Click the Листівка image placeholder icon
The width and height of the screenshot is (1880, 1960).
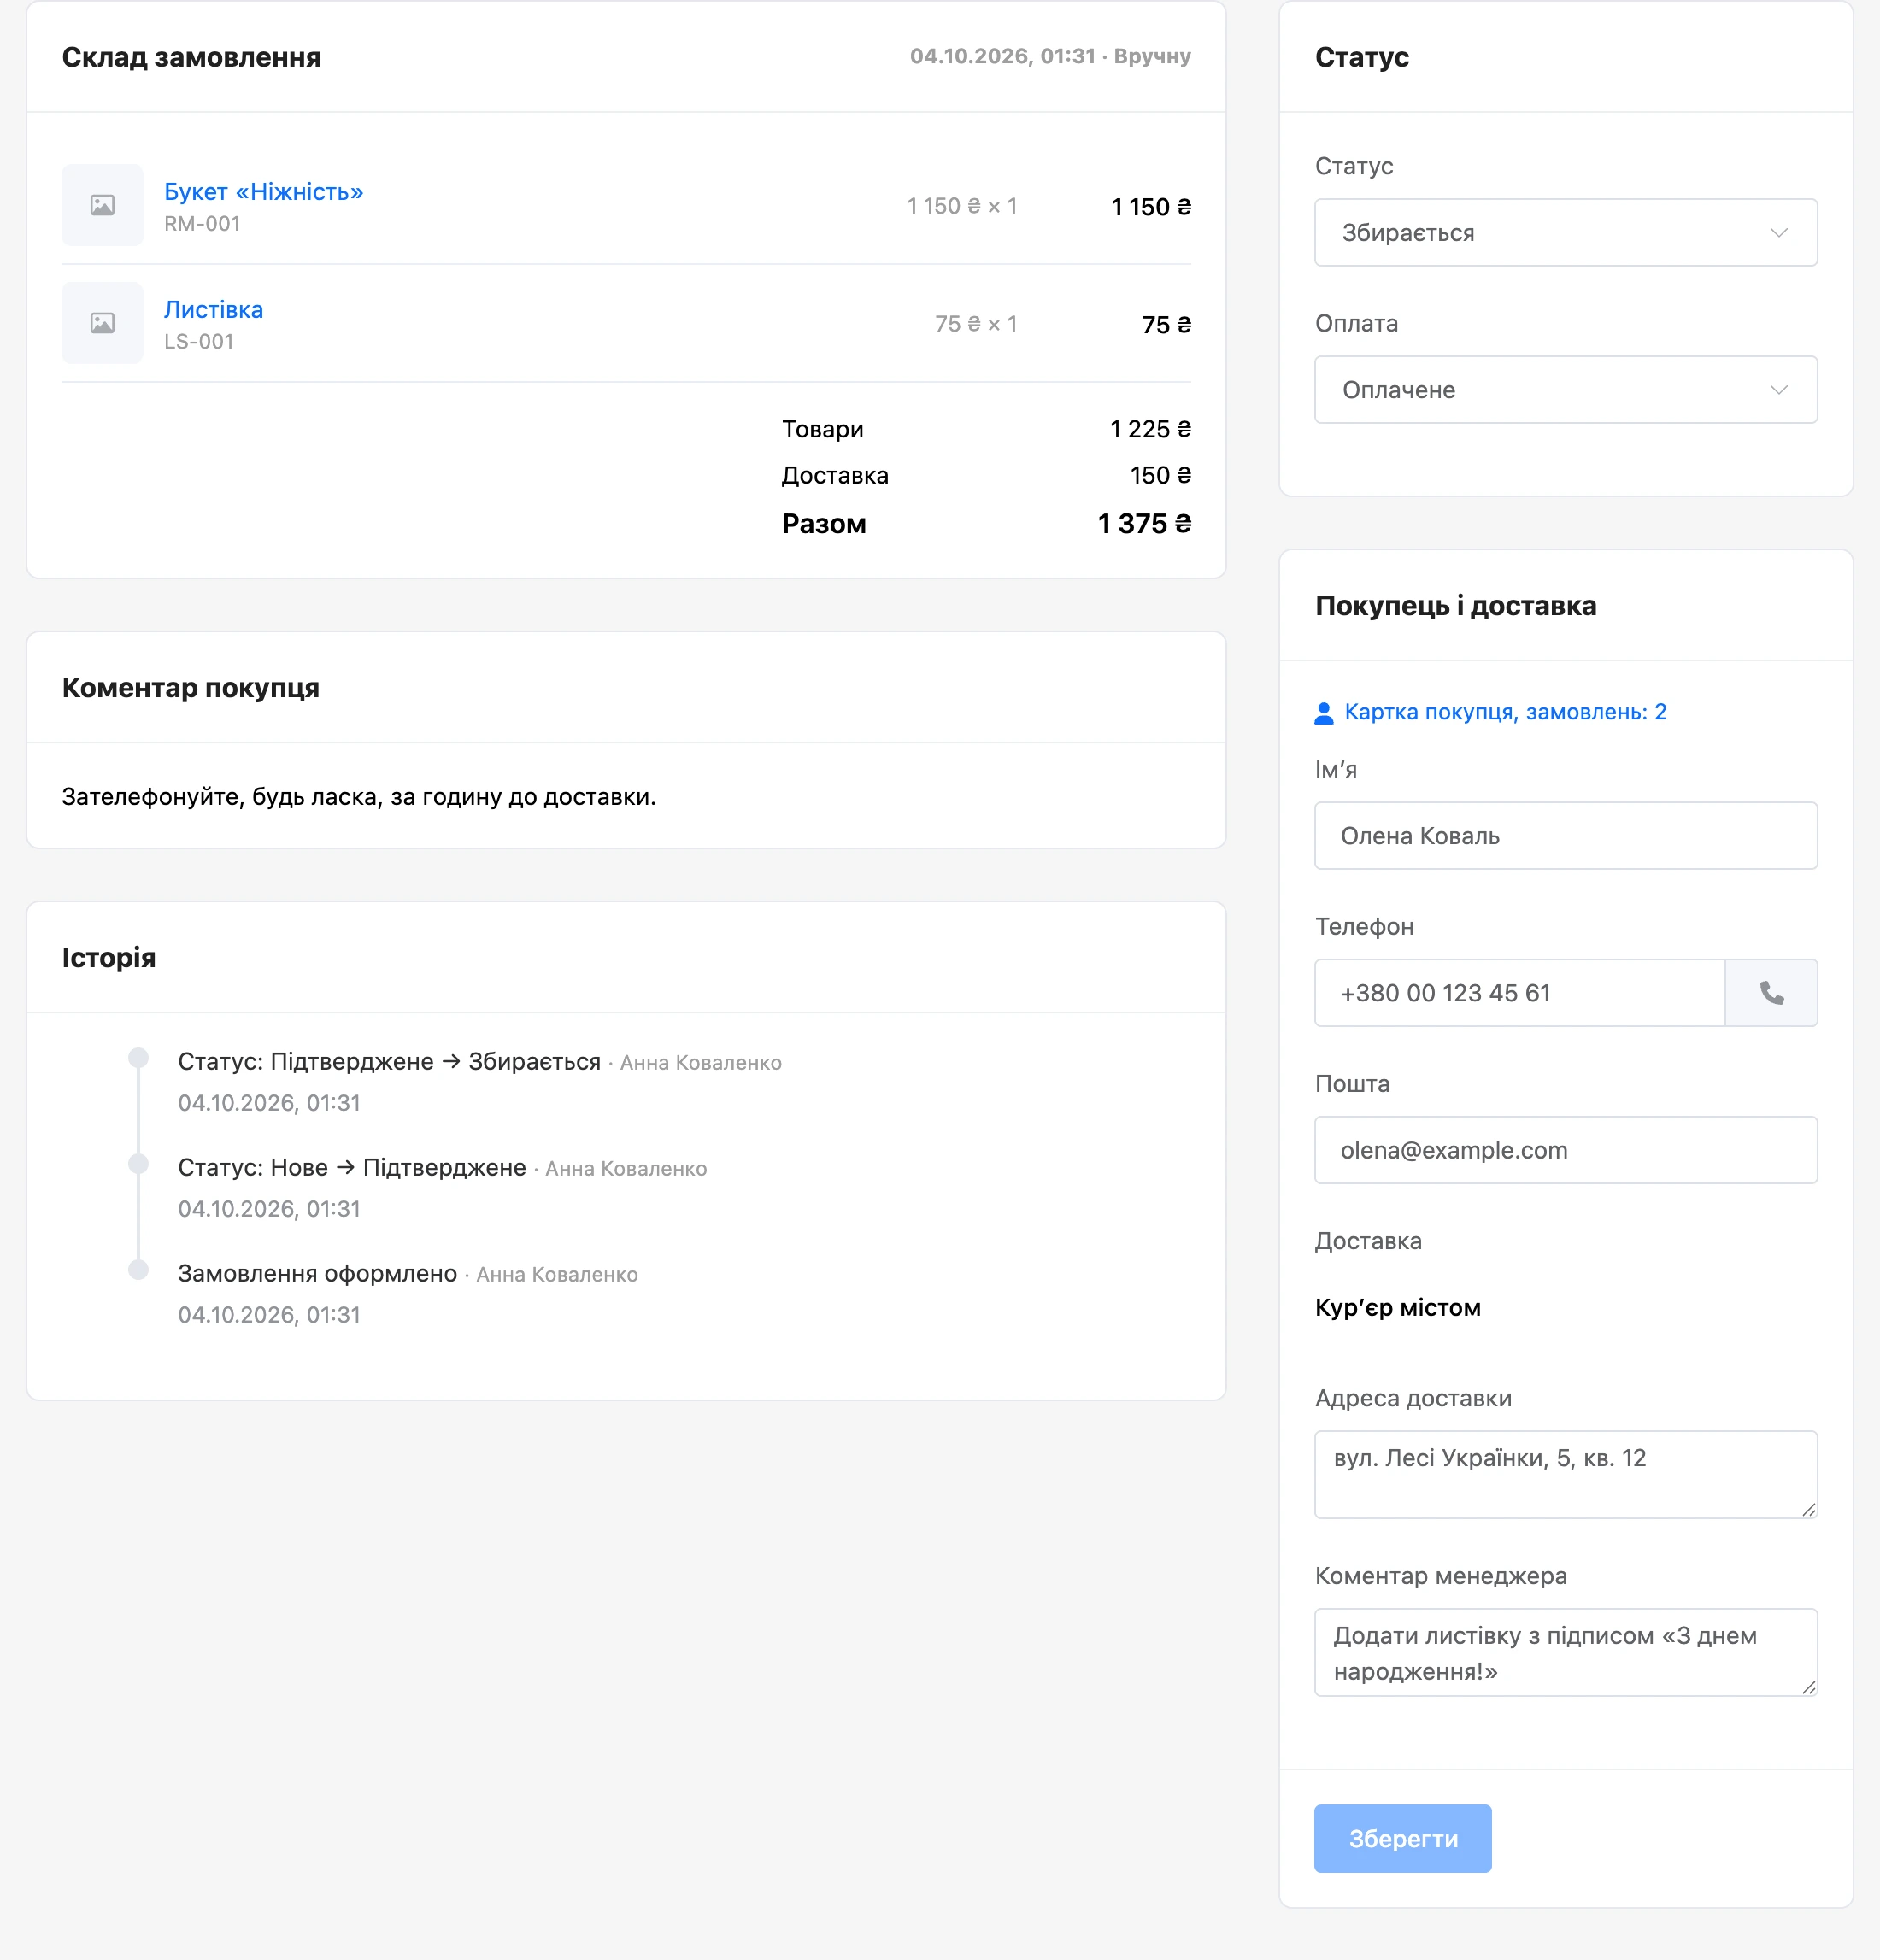coord(102,323)
